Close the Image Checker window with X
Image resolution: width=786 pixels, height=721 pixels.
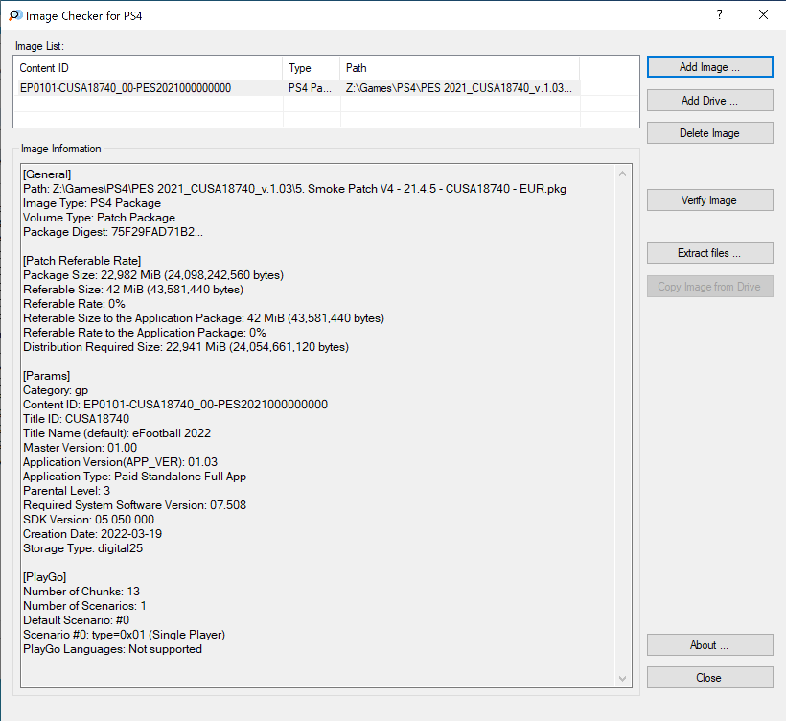point(763,15)
